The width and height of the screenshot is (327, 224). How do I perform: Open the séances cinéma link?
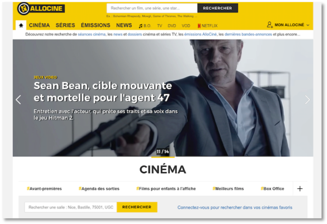click(x=92, y=34)
